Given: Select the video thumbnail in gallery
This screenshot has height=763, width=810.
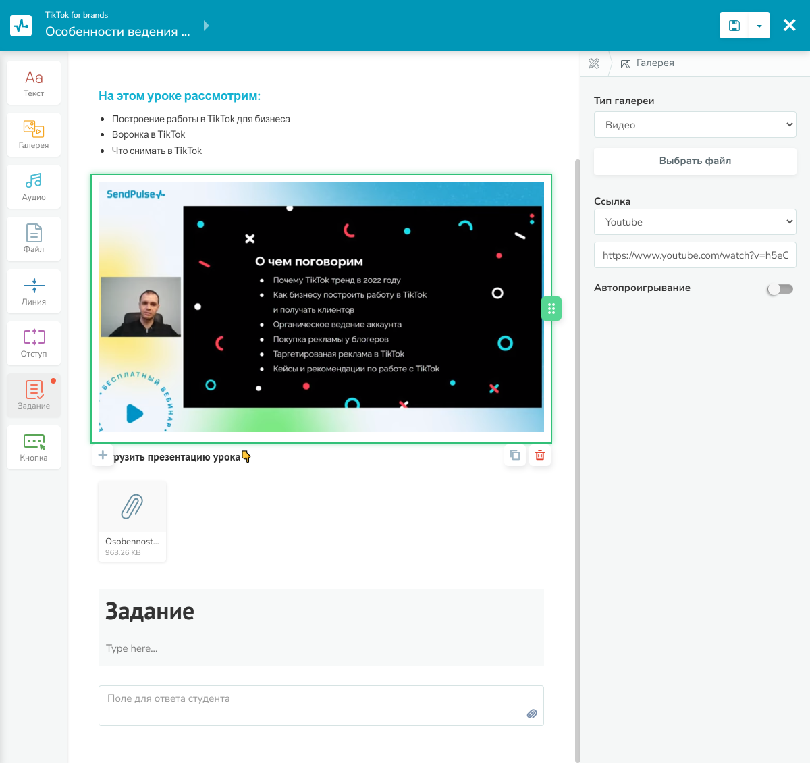Looking at the screenshot, I should [x=321, y=307].
